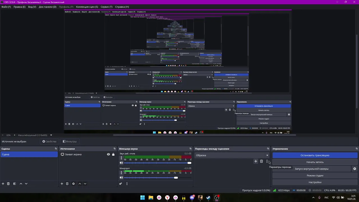Open the Файл menu
This screenshot has width=359, height=202.
(x=6, y=7)
